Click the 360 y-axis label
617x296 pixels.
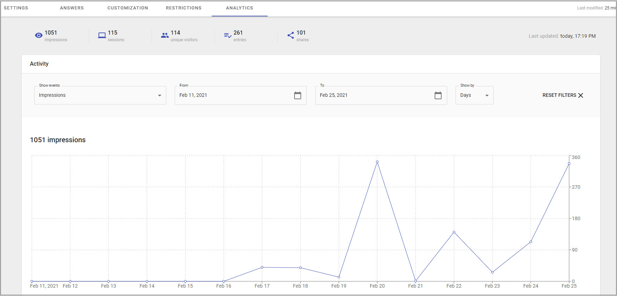[x=576, y=158]
